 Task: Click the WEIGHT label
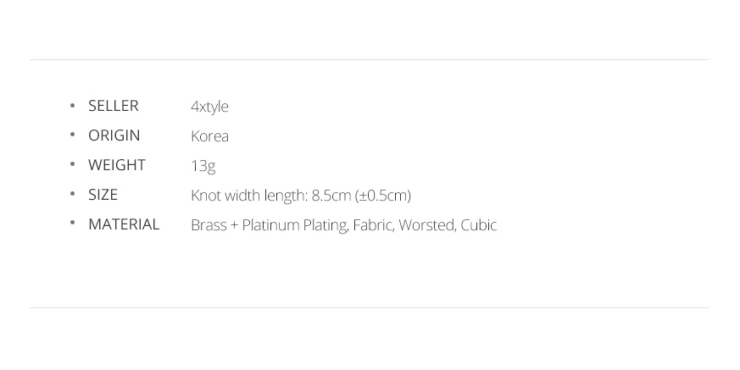click(116, 165)
